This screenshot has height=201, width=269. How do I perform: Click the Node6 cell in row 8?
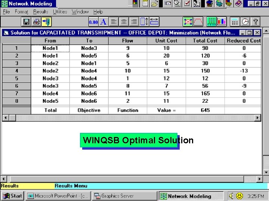click(x=89, y=101)
